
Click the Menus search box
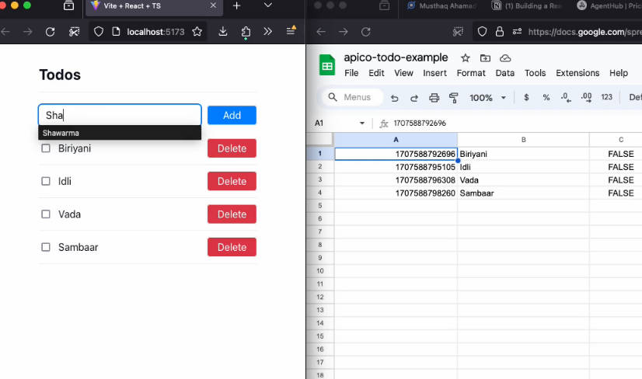tap(355, 98)
